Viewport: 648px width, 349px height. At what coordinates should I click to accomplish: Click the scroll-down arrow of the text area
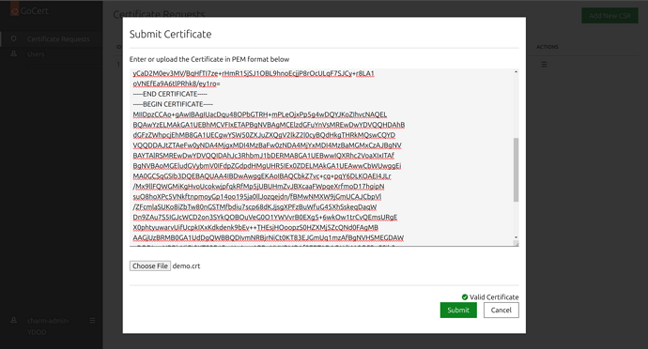[x=516, y=237]
